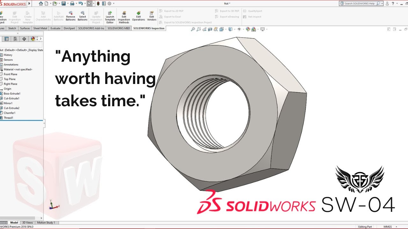Viewport: 408px width, 229px height.
Task: Click View Settings monitor icon
Action: click(263, 29)
